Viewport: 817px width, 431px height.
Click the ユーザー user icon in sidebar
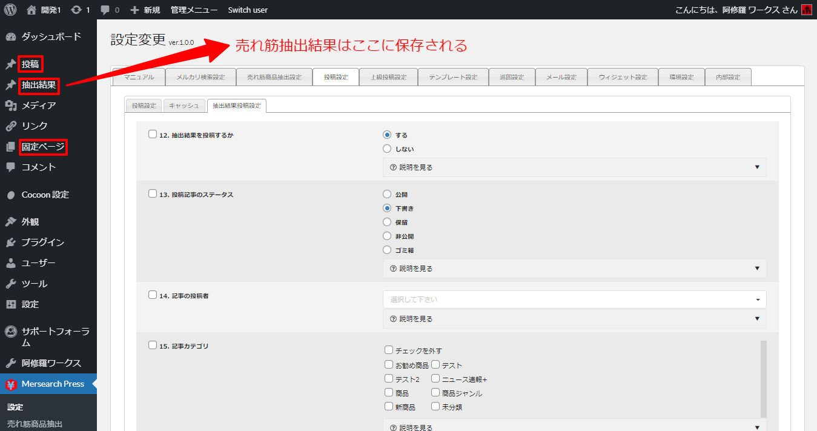click(x=10, y=263)
